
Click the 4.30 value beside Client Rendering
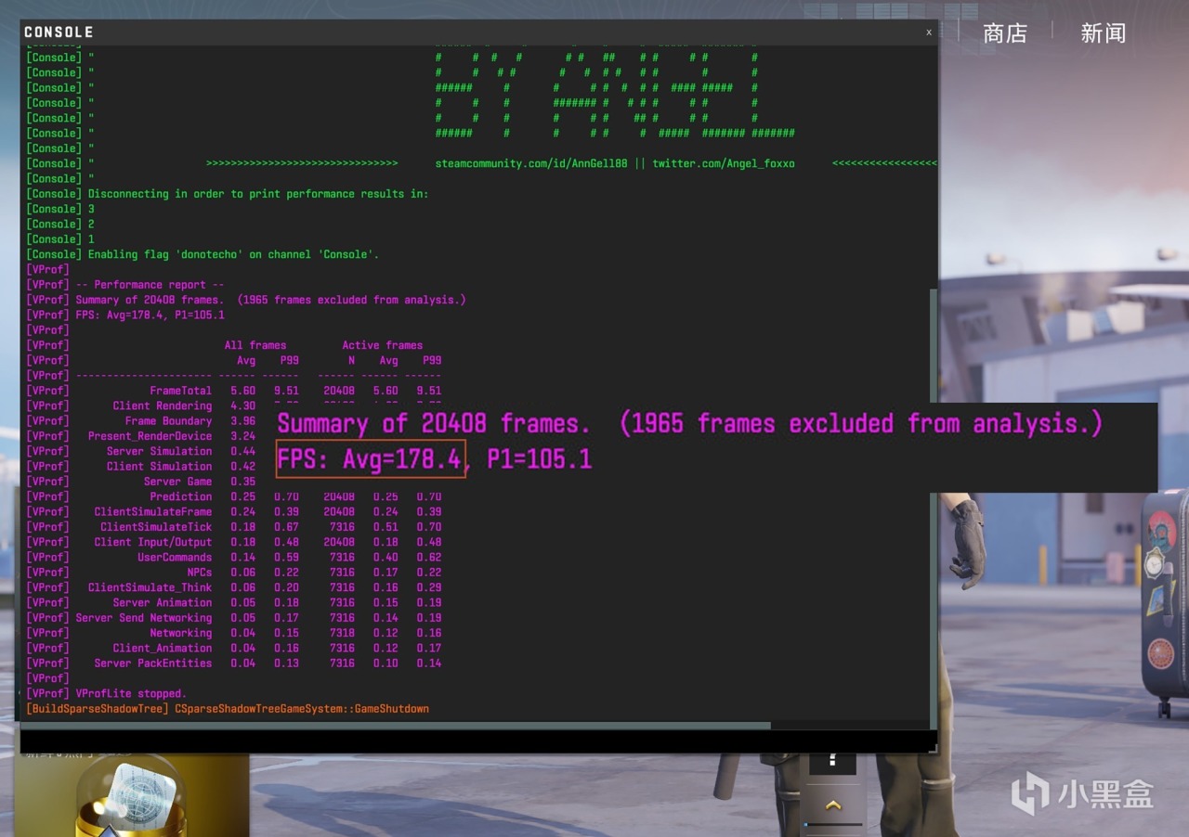click(x=242, y=406)
